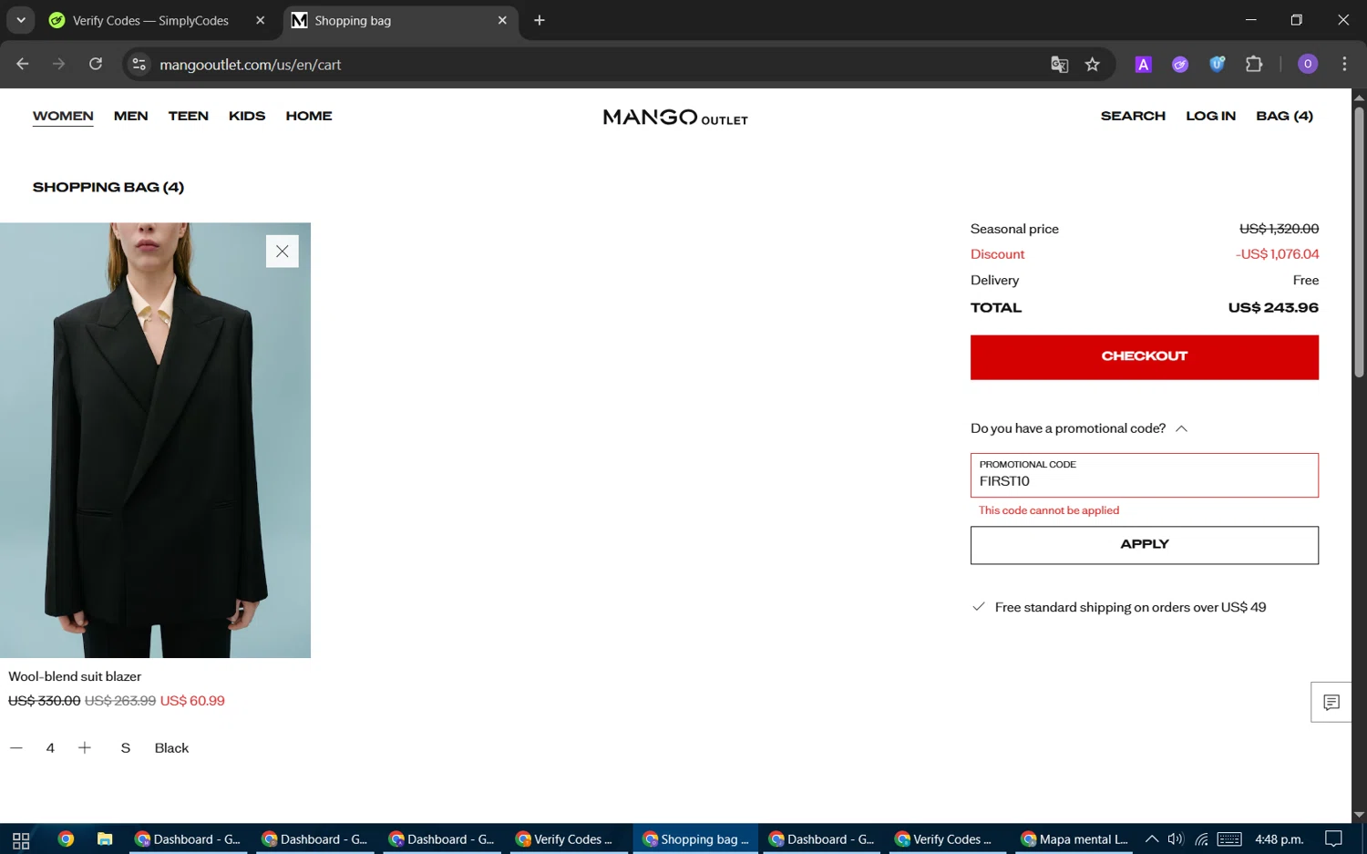Remove the blazer with the X icon
1367x854 pixels.
pyautogui.click(x=282, y=252)
